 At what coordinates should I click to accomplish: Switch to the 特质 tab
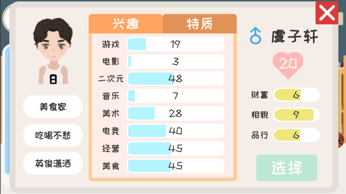click(x=199, y=24)
